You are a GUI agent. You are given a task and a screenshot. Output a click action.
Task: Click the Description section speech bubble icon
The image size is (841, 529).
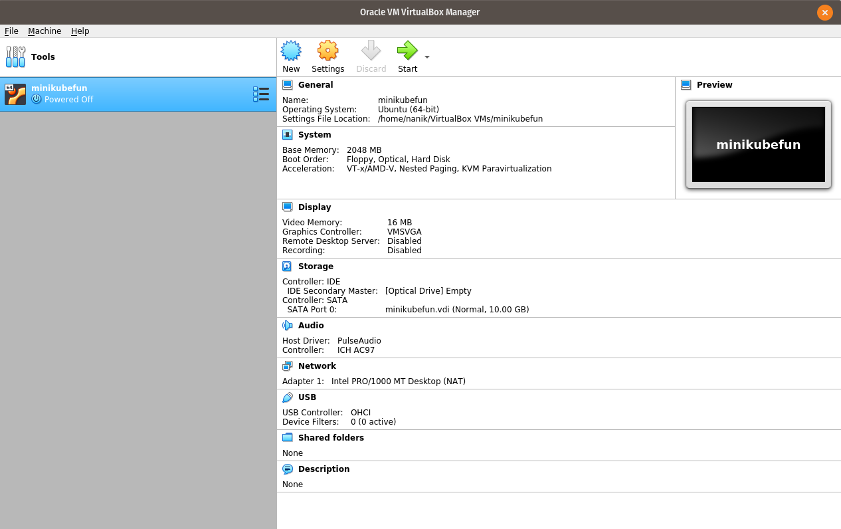287,469
